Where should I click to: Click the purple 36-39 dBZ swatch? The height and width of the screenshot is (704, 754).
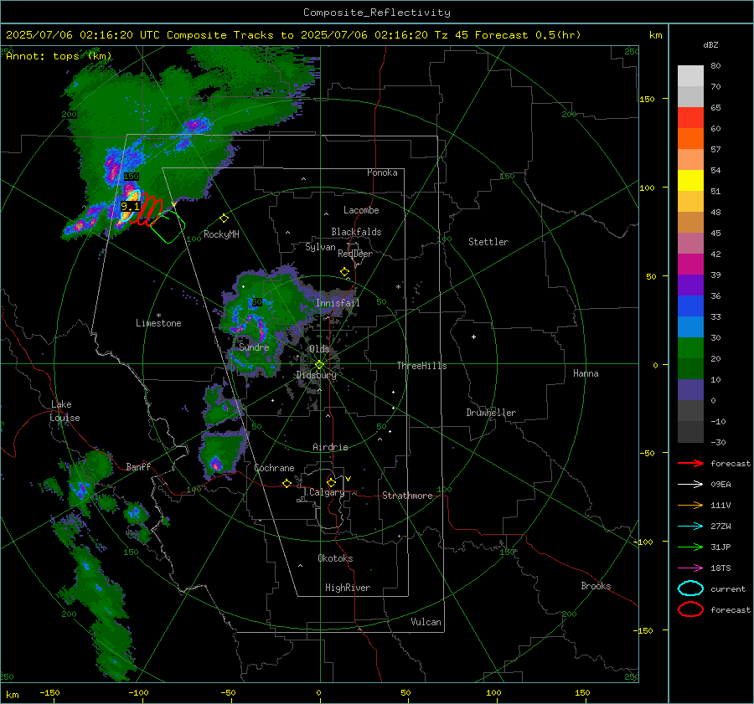[x=690, y=285]
